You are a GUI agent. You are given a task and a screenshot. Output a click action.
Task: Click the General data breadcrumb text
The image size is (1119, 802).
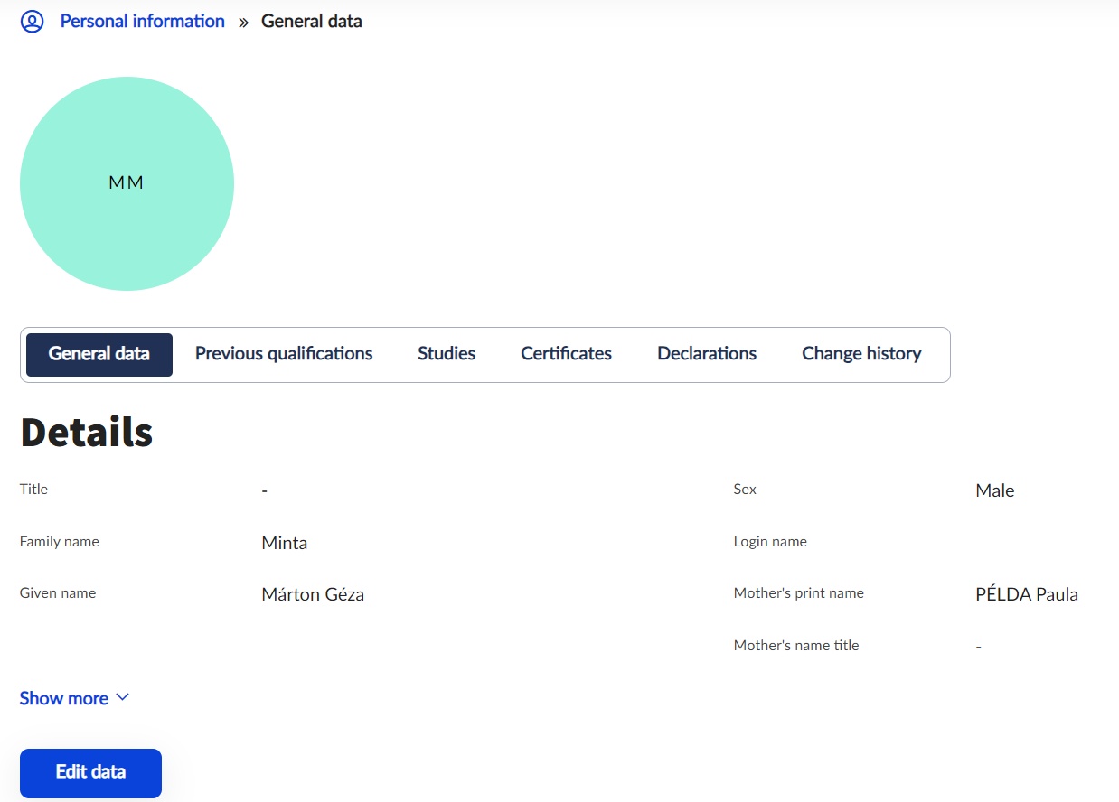point(311,22)
